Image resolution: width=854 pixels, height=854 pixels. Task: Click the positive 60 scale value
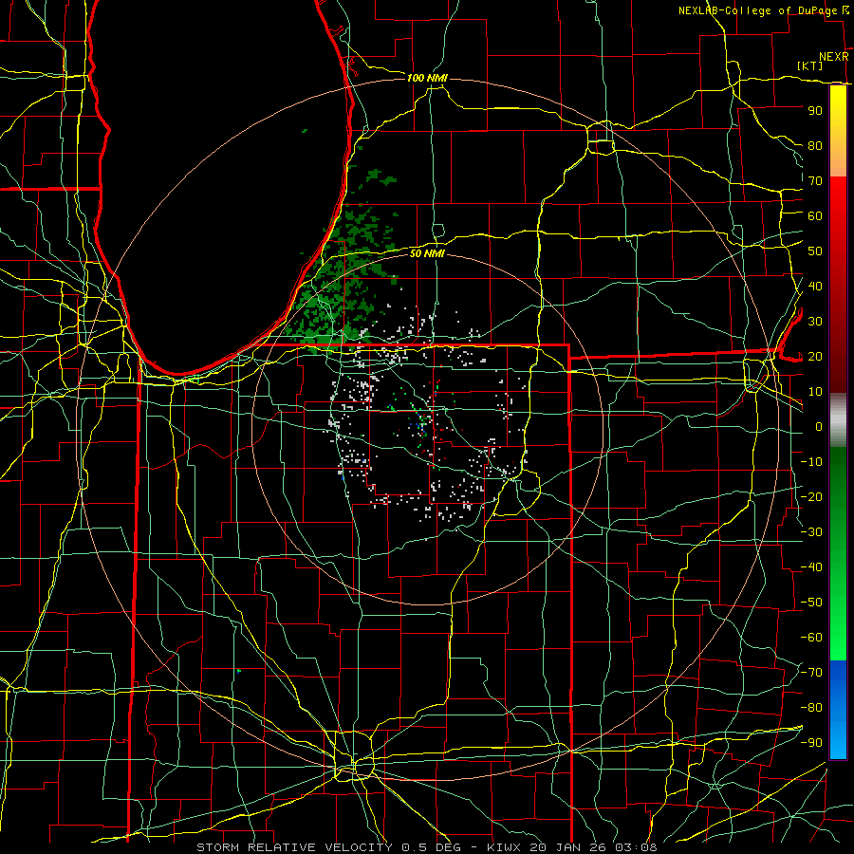[815, 215]
